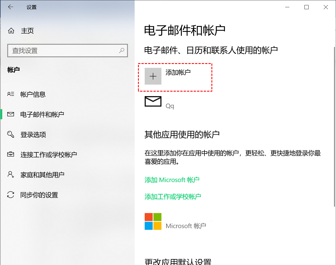Minimize the Settings window
This screenshot has width=336, height=265.
tap(287, 7)
